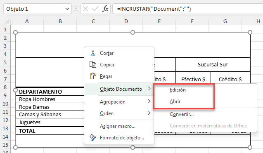Select column C header

click(93, 21)
